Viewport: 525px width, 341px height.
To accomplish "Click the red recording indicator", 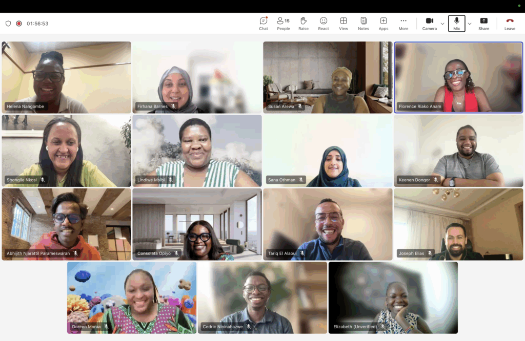I will [19, 24].
